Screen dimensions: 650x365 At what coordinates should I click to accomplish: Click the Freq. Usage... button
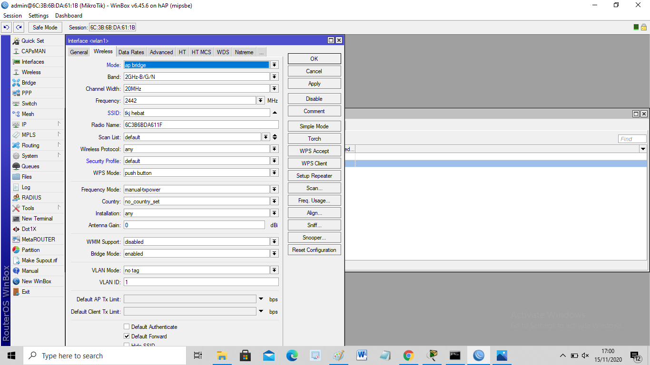tap(314, 201)
